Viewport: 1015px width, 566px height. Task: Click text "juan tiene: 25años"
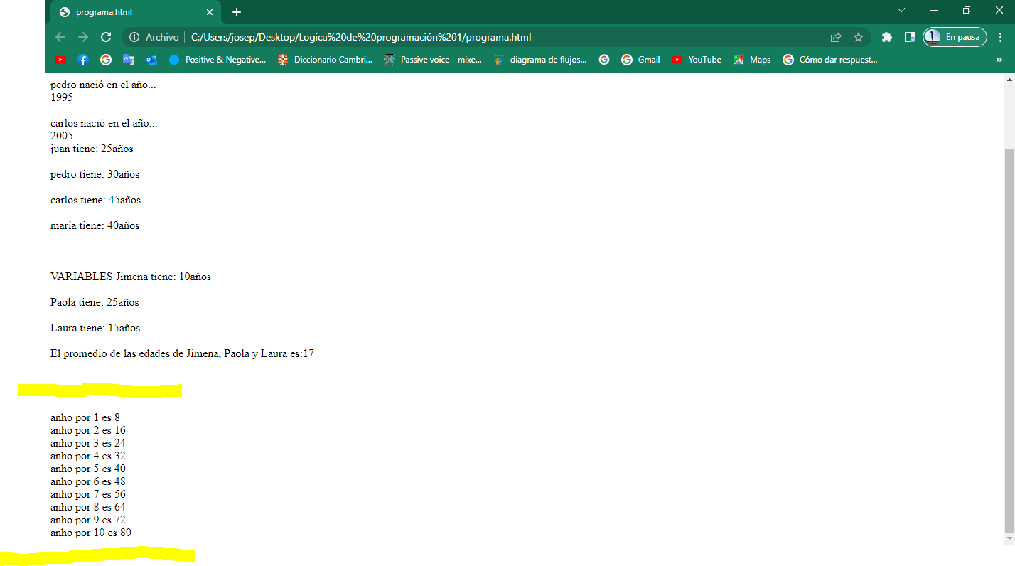coord(92,149)
